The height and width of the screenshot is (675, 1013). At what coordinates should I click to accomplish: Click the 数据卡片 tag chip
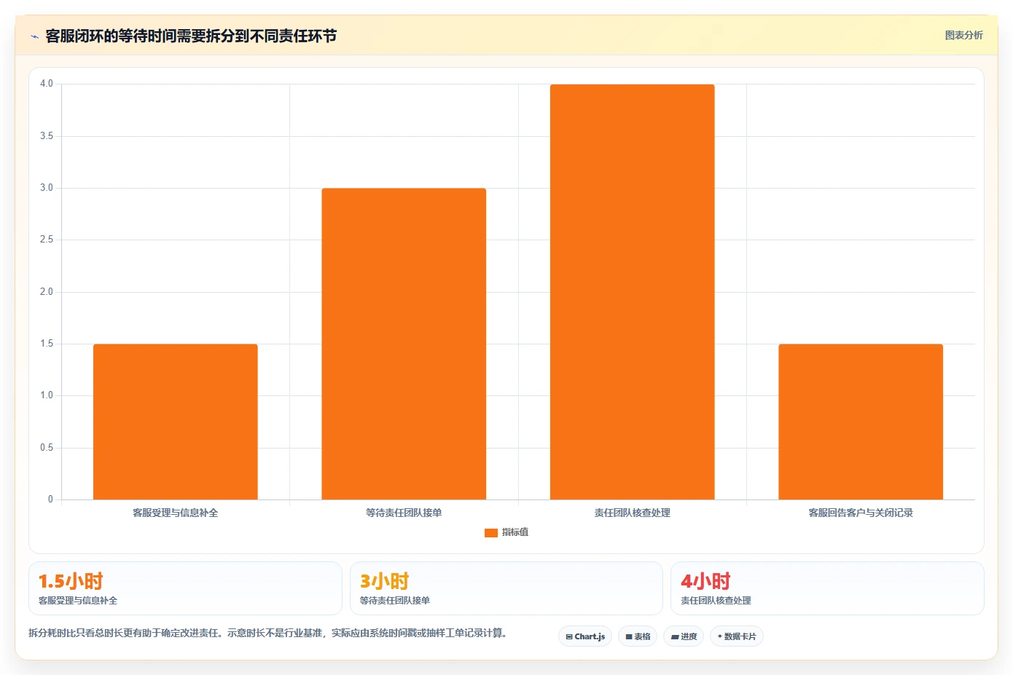point(737,636)
